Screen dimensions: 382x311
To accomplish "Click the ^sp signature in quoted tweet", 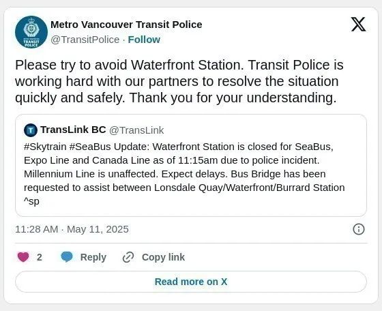I will pyautogui.click(x=31, y=201).
